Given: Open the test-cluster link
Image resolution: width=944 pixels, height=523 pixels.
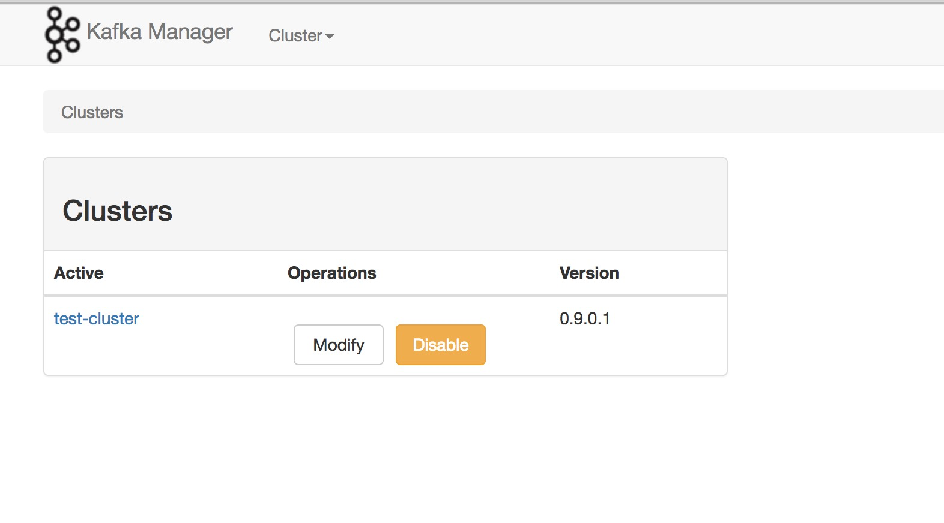Looking at the screenshot, I should pyautogui.click(x=97, y=318).
